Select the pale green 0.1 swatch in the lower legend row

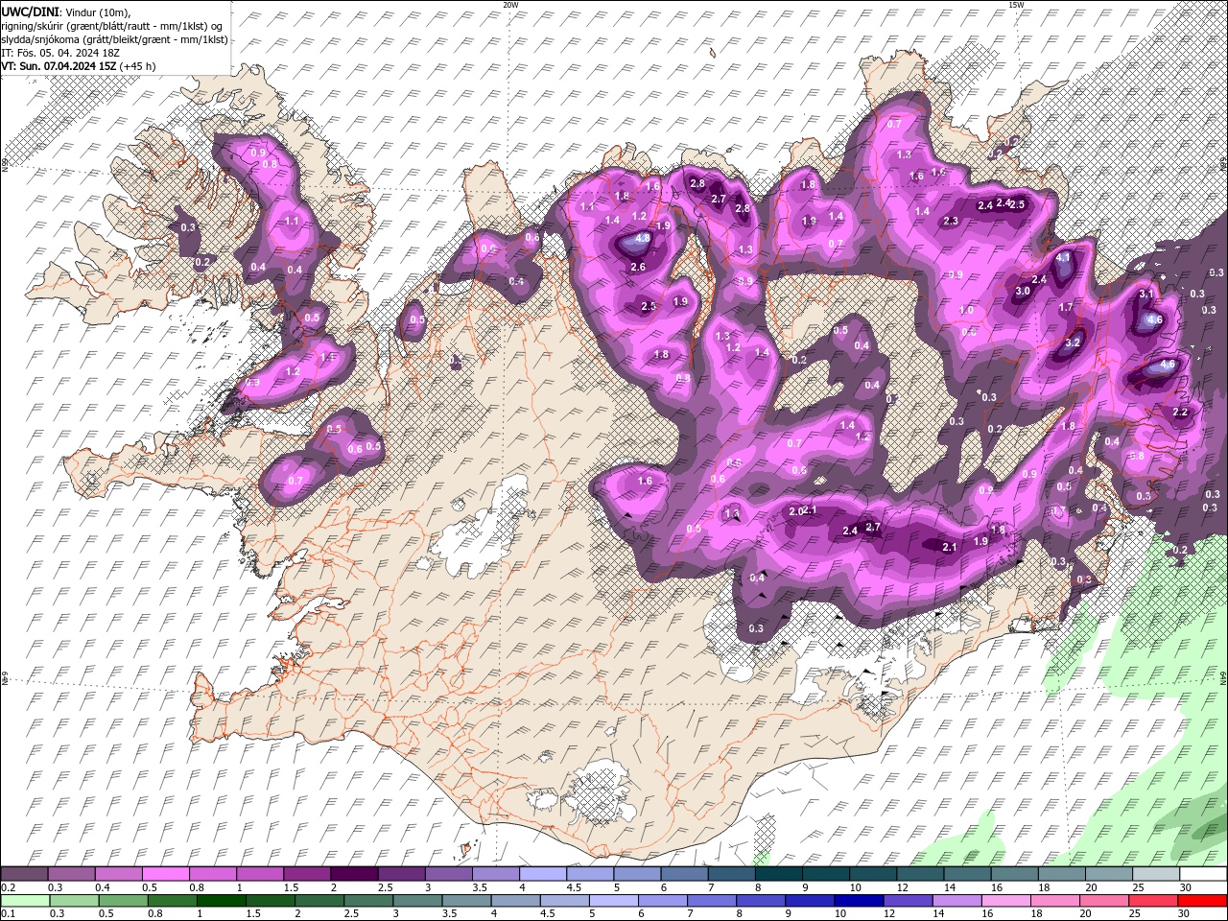pyautogui.click(x=25, y=901)
